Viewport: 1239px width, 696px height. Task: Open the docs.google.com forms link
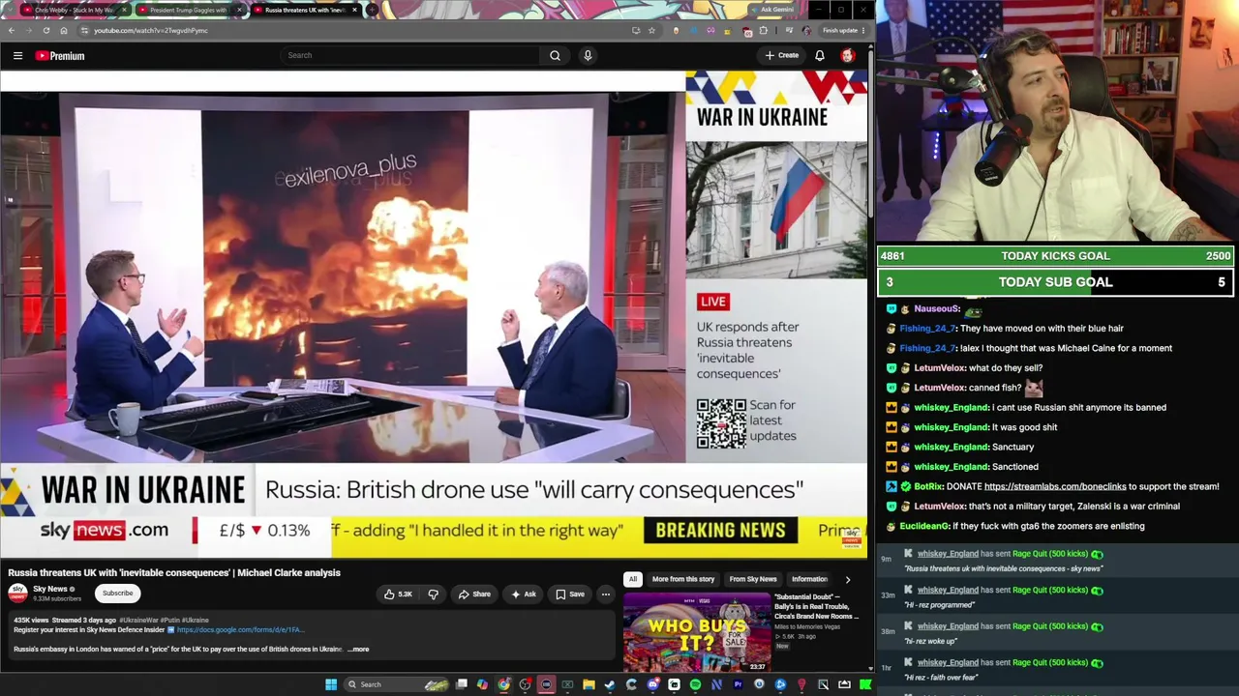(x=240, y=630)
